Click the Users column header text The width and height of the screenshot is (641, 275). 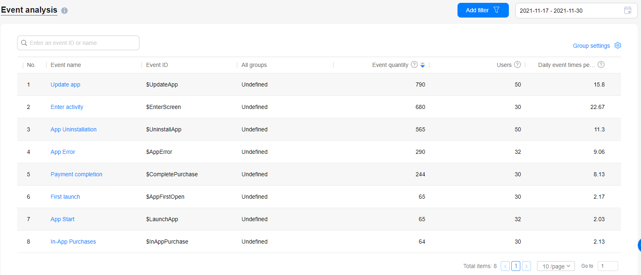(504, 65)
